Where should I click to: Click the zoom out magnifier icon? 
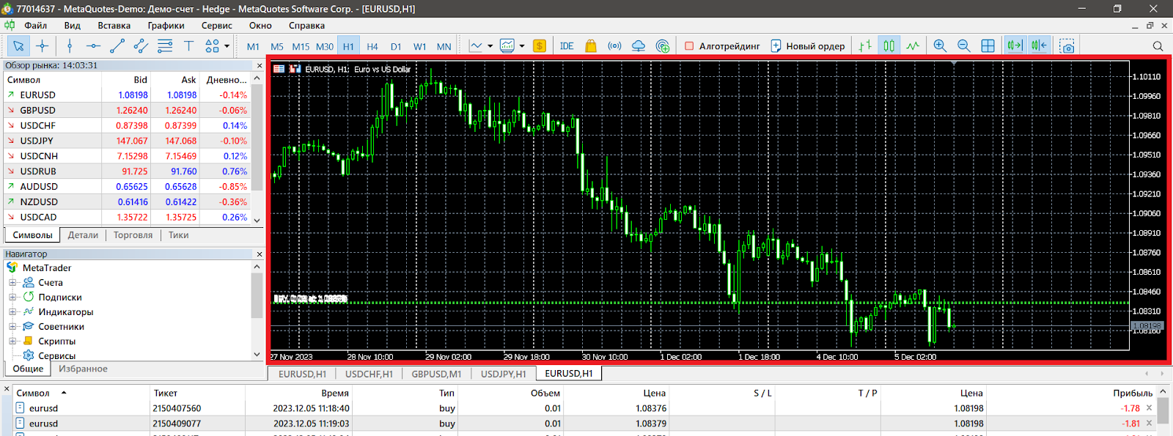(963, 46)
